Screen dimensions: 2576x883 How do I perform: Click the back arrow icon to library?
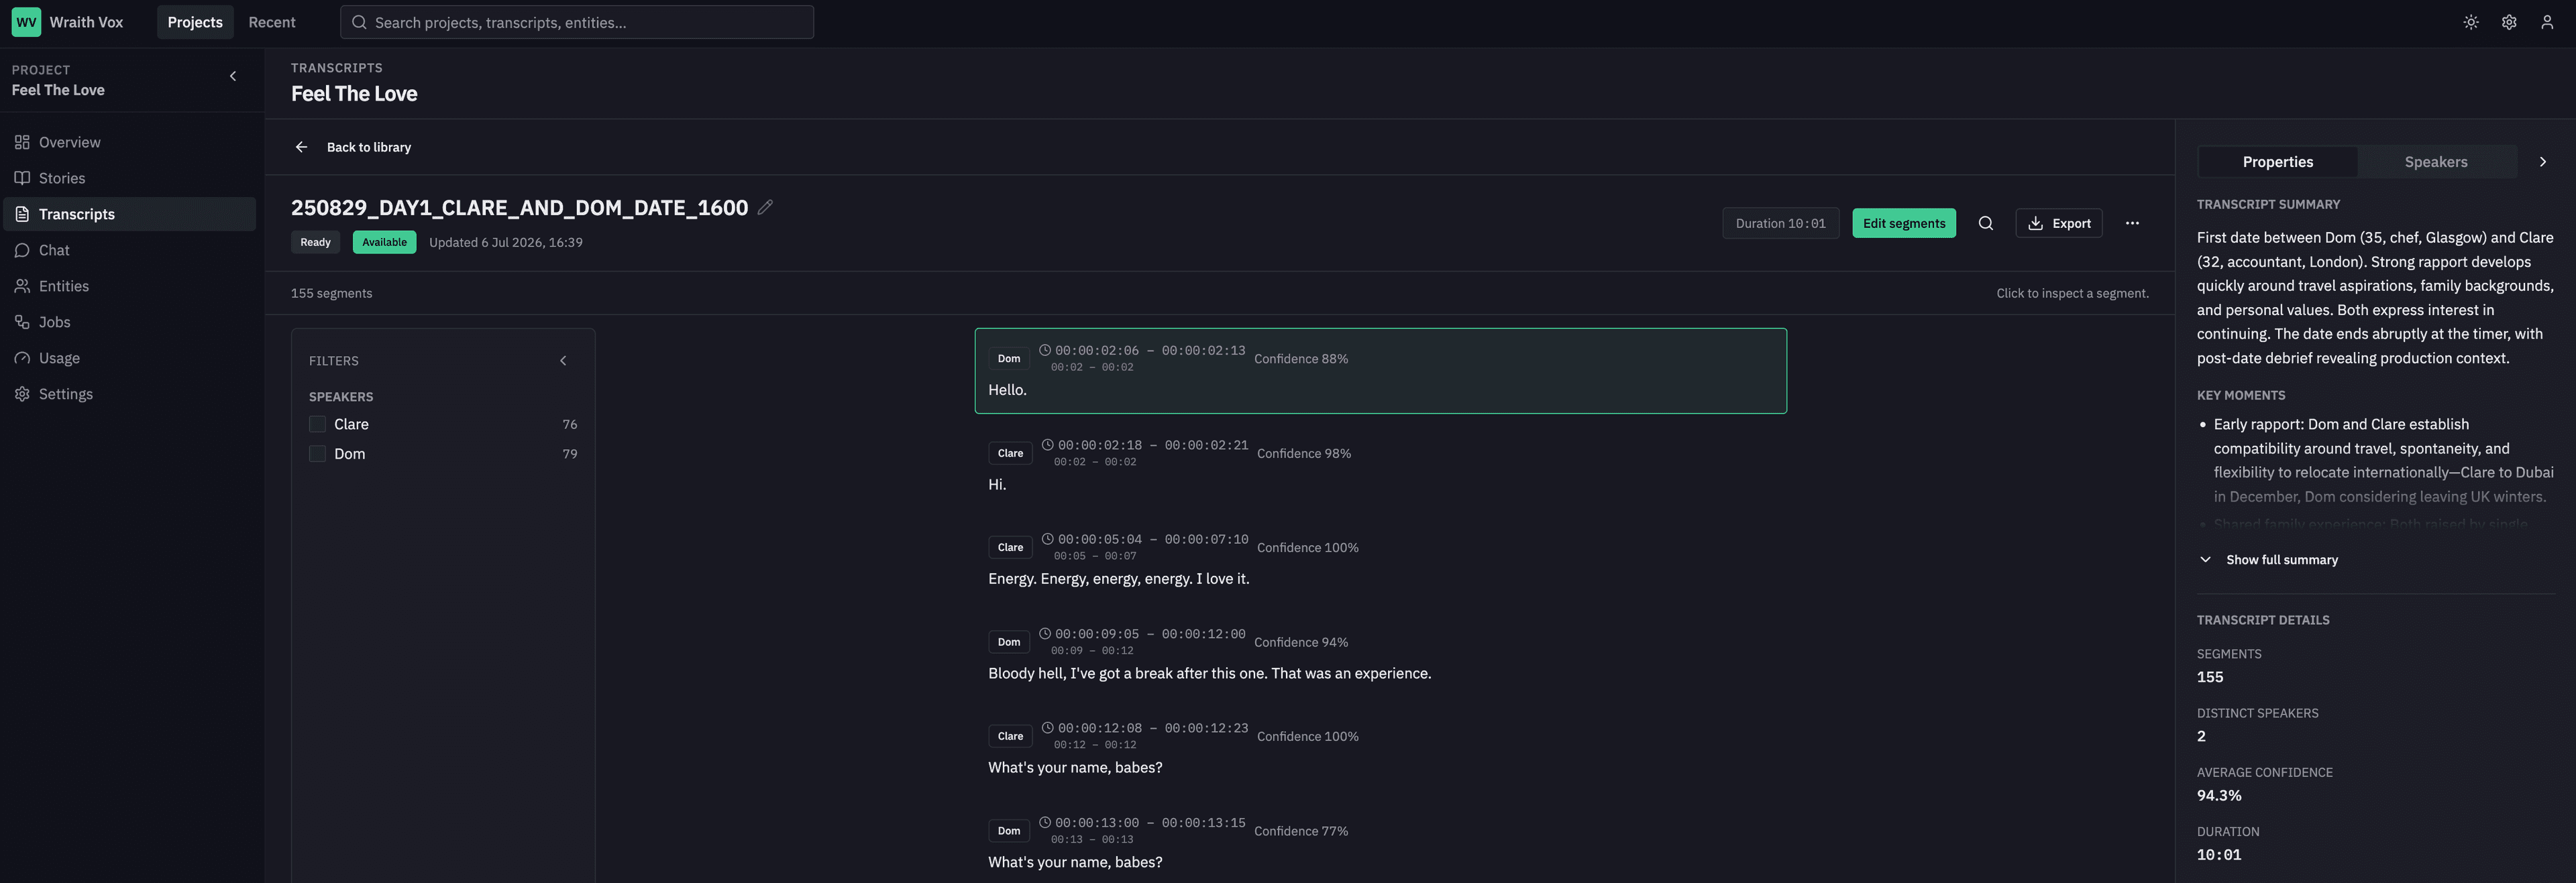(x=301, y=147)
